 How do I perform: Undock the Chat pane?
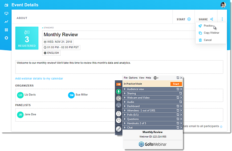tap(178, 127)
